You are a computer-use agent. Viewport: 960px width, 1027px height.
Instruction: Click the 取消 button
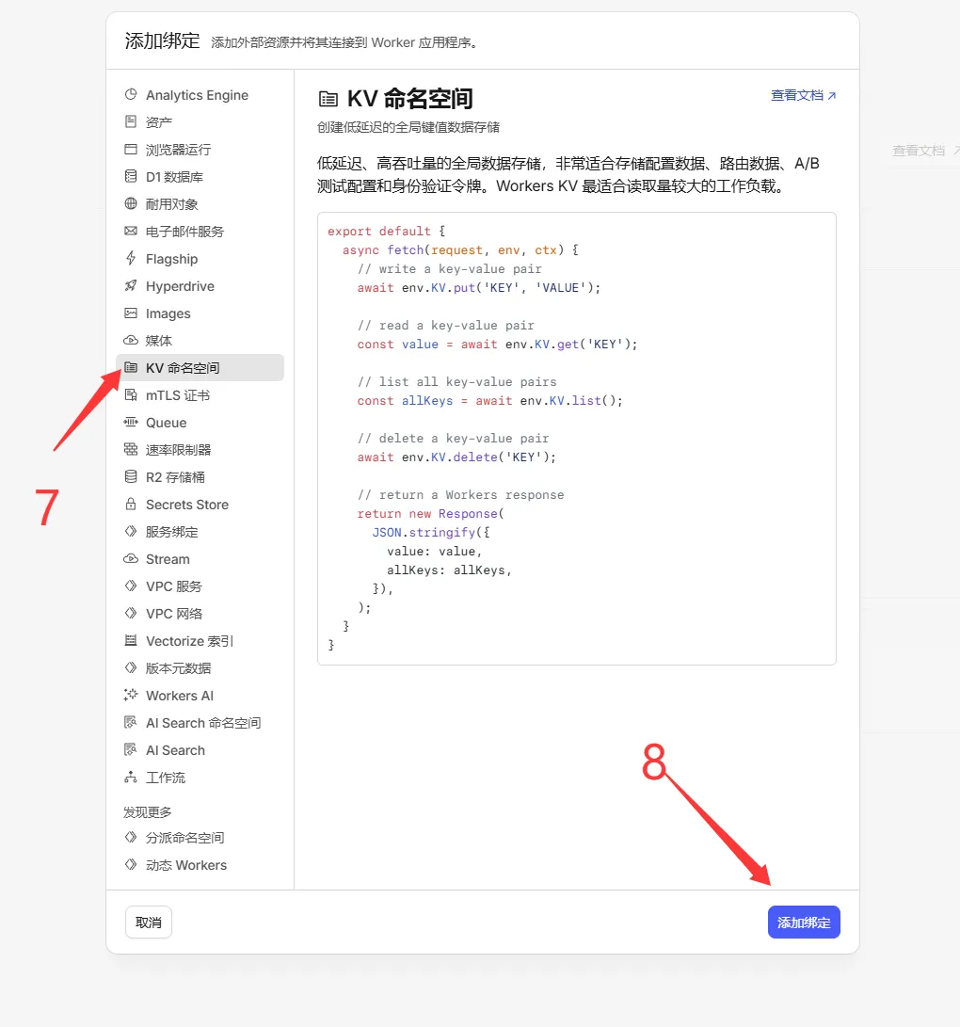pyautogui.click(x=149, y=923)
